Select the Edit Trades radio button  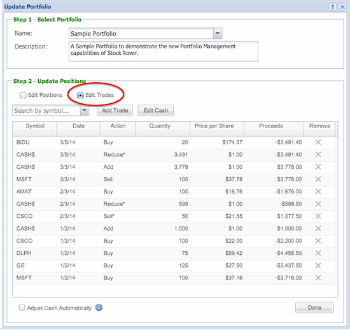[80, 96]
